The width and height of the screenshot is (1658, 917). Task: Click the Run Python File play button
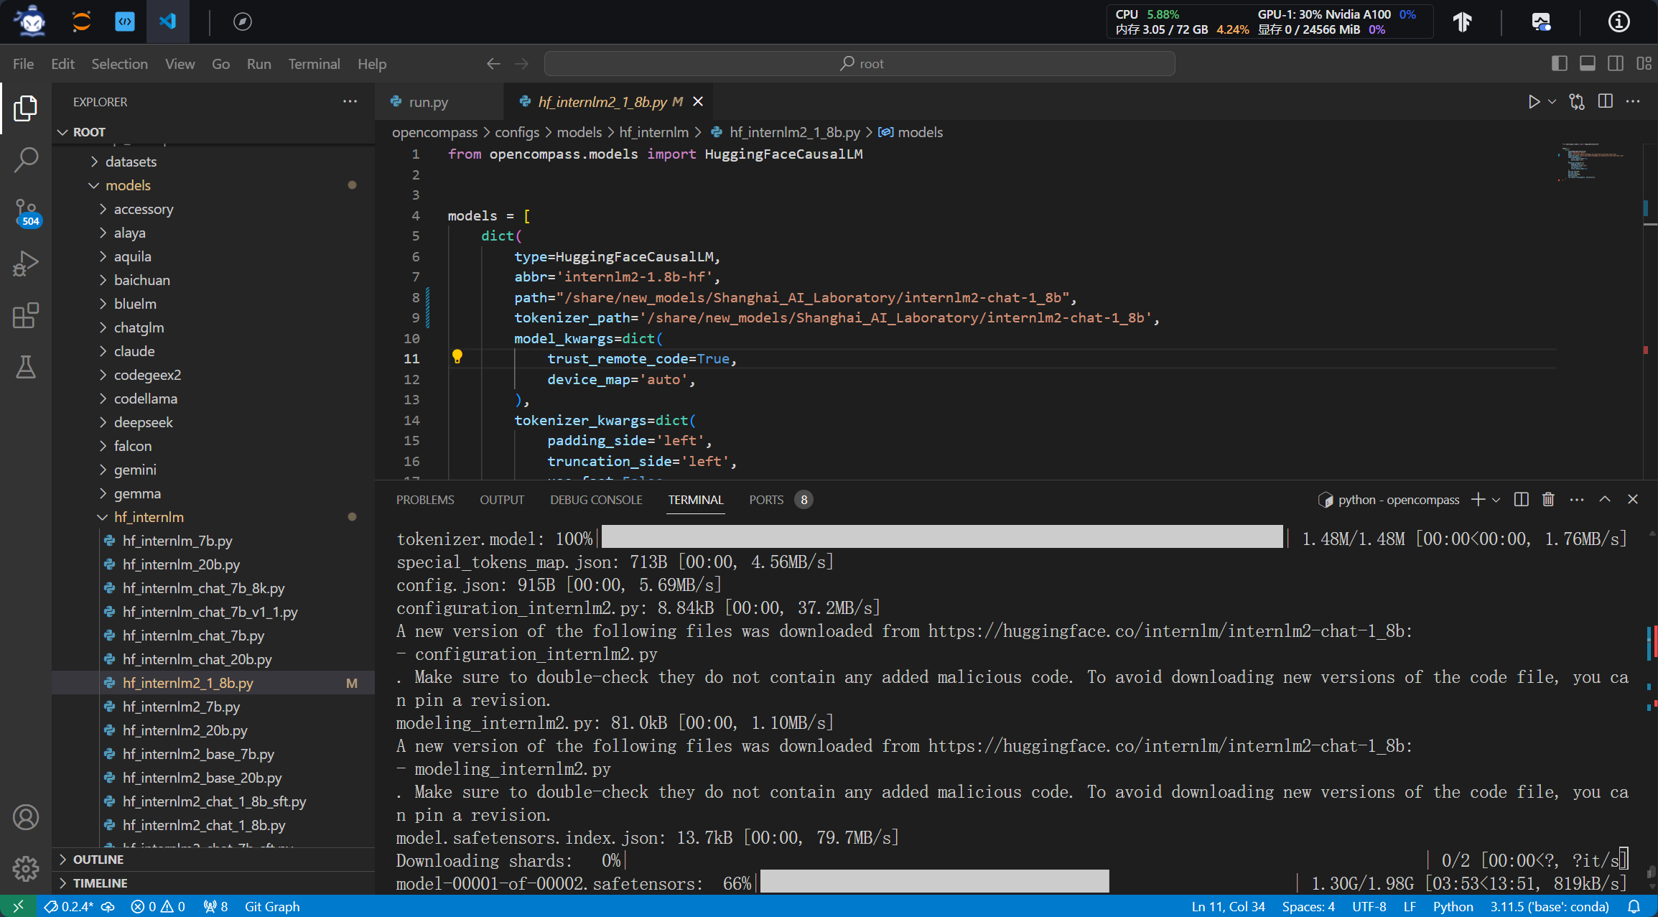pos(1534,102)
